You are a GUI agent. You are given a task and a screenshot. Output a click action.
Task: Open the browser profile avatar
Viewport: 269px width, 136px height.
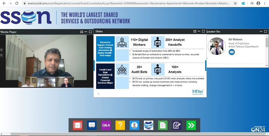[x=258, y=3]
